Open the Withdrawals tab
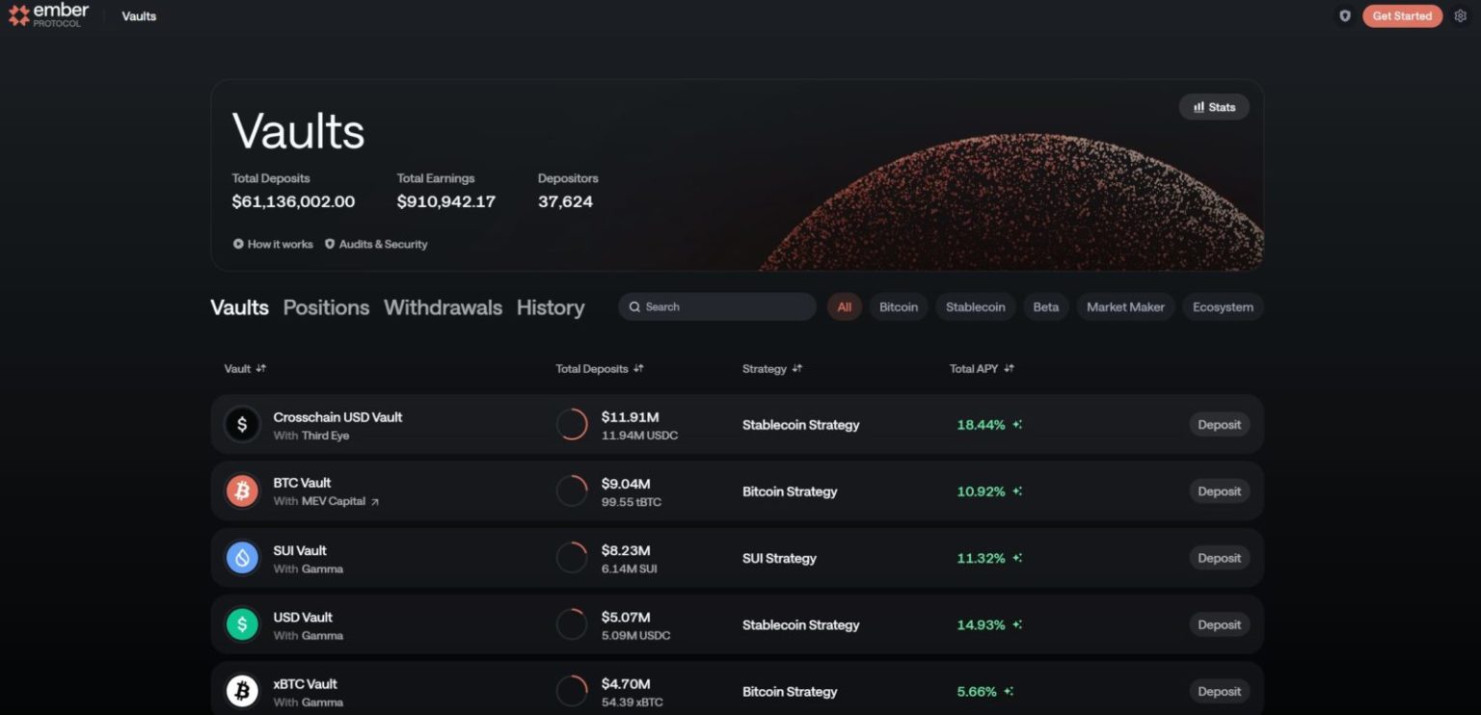The height and width of the screenshot is (715, 1481). [443, 307]
